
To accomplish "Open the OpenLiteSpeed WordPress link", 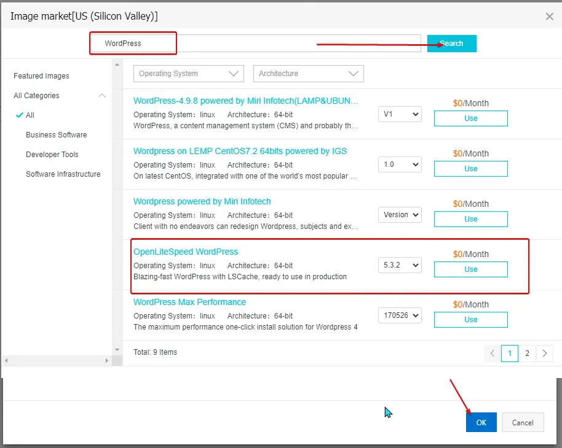I will point(186,252).
